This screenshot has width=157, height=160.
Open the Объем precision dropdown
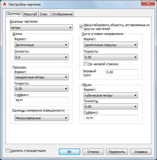tap(111, 107)
